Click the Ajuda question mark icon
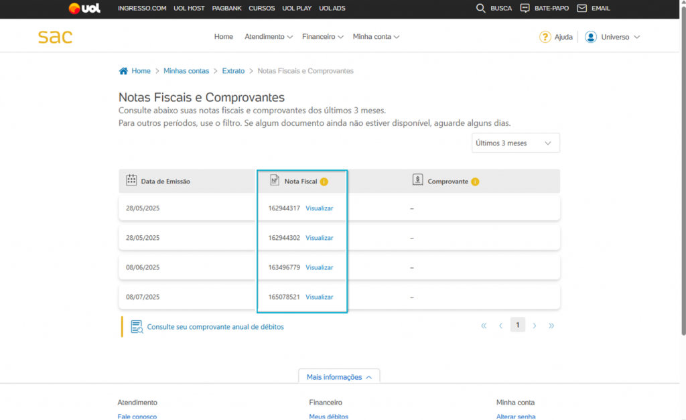686x420 pixels. pyautogui.click(x=545, y=37)
